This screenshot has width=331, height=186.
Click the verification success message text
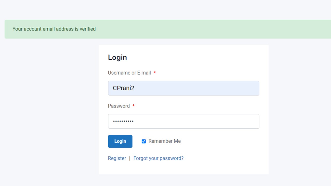[x=54, y=29]
